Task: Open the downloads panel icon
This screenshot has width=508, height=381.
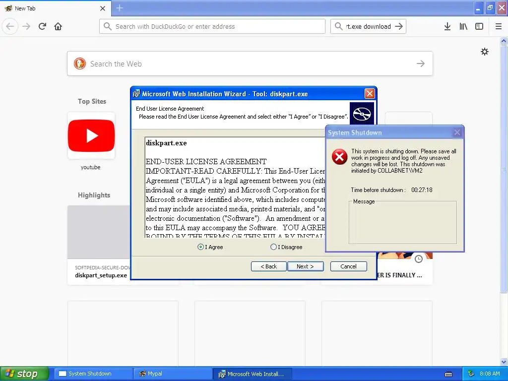Action: (x=447, y=27)
